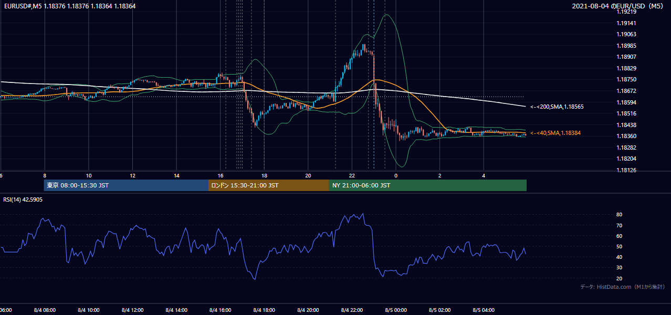Click price axis value 1.18282
This screenshot has width=671, height=315.
(626, 148)
